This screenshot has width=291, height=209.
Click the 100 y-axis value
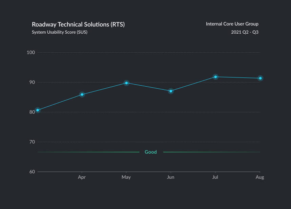coord(31,52)
